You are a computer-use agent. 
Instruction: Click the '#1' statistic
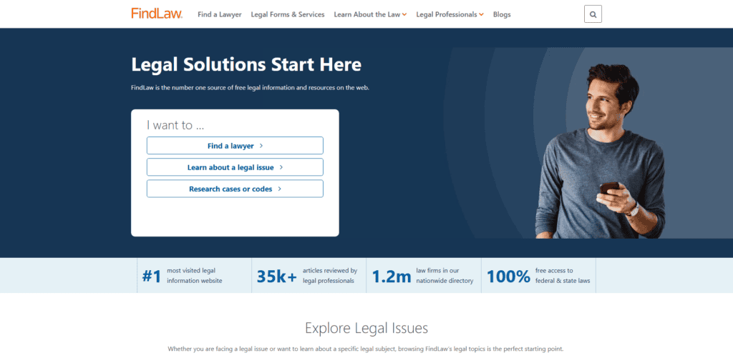point(152,277)
